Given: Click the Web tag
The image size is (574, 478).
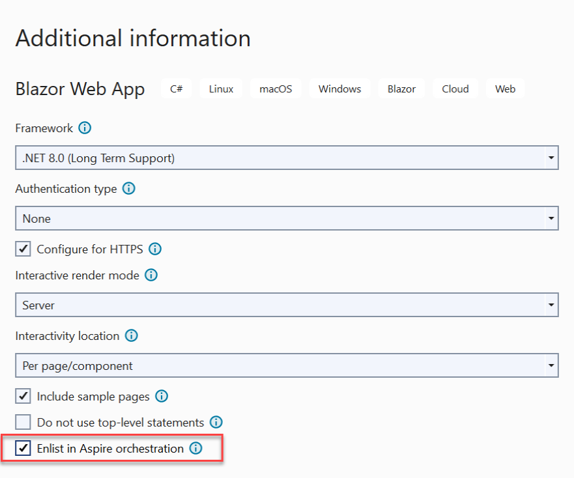Looking at the screenshot, I should [x=505, y=89].
